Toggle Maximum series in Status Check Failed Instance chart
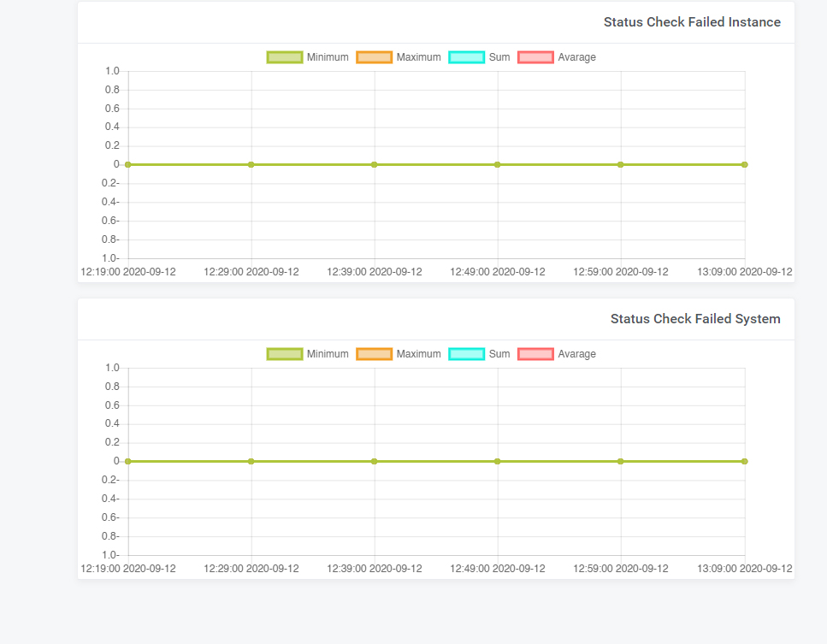The width and height of the screenshot is (827, 644). pyautogui.click(x=399, y=57)
